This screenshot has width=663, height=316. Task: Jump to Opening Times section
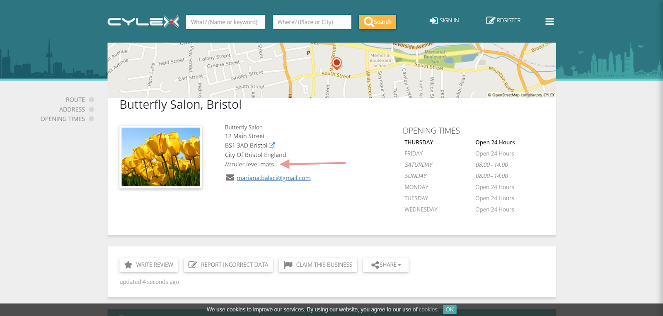pos(63,119)
